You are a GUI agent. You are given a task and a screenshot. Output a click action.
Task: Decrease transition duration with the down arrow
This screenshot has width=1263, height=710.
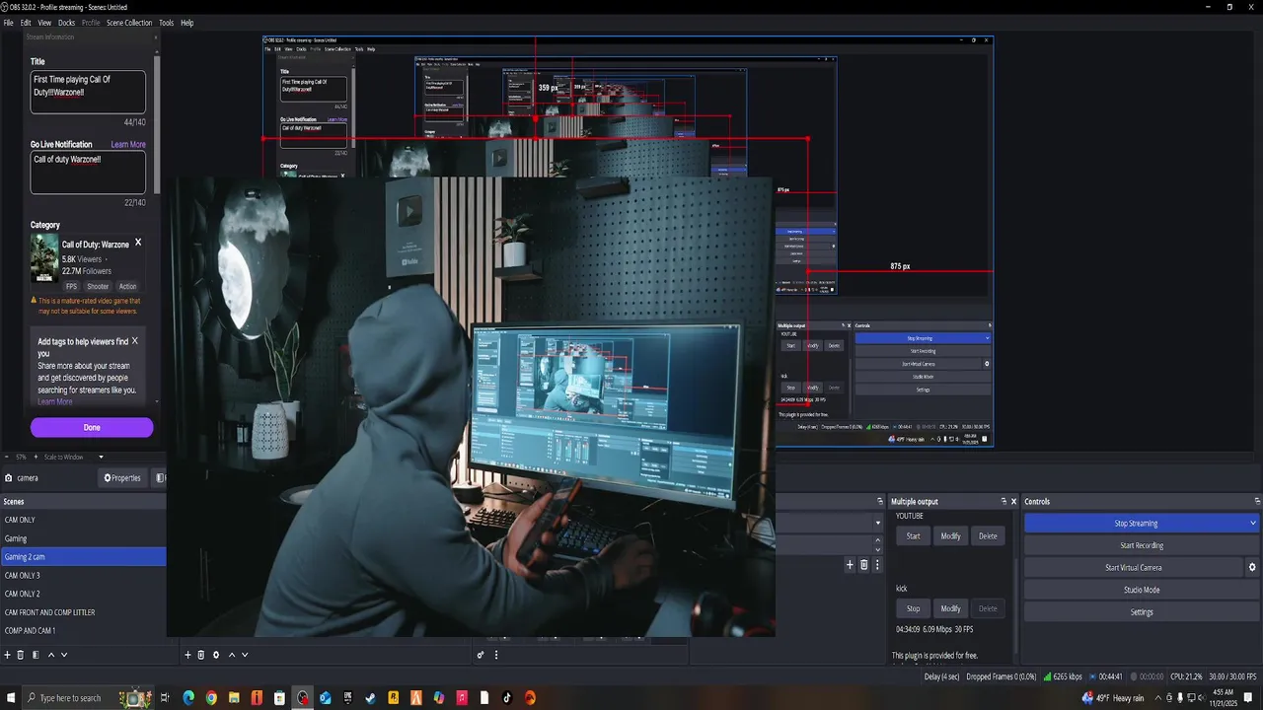[878, 548]
